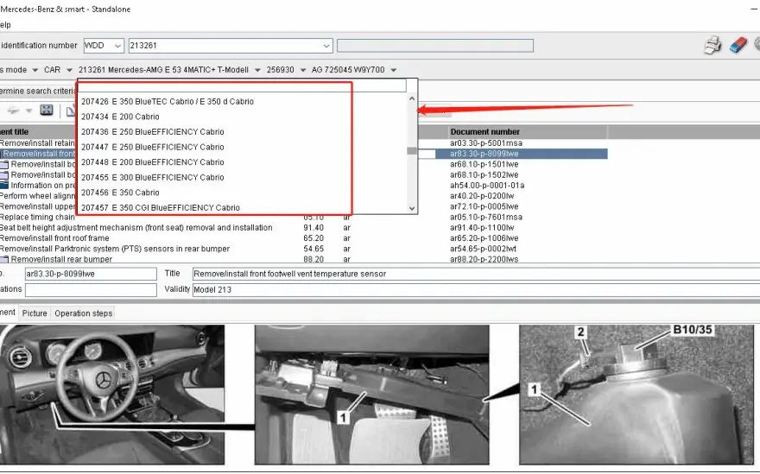The image size is (760, 474).
Task: Select 207455 E 300 BlueEFFICIENCY Cabrio
Action: [x=153, y=177]
